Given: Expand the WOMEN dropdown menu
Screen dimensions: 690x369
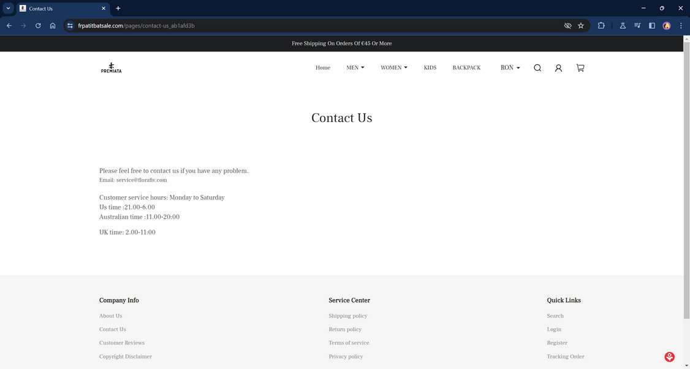Looking at the screenshot, I should click(x=393, y=67).
